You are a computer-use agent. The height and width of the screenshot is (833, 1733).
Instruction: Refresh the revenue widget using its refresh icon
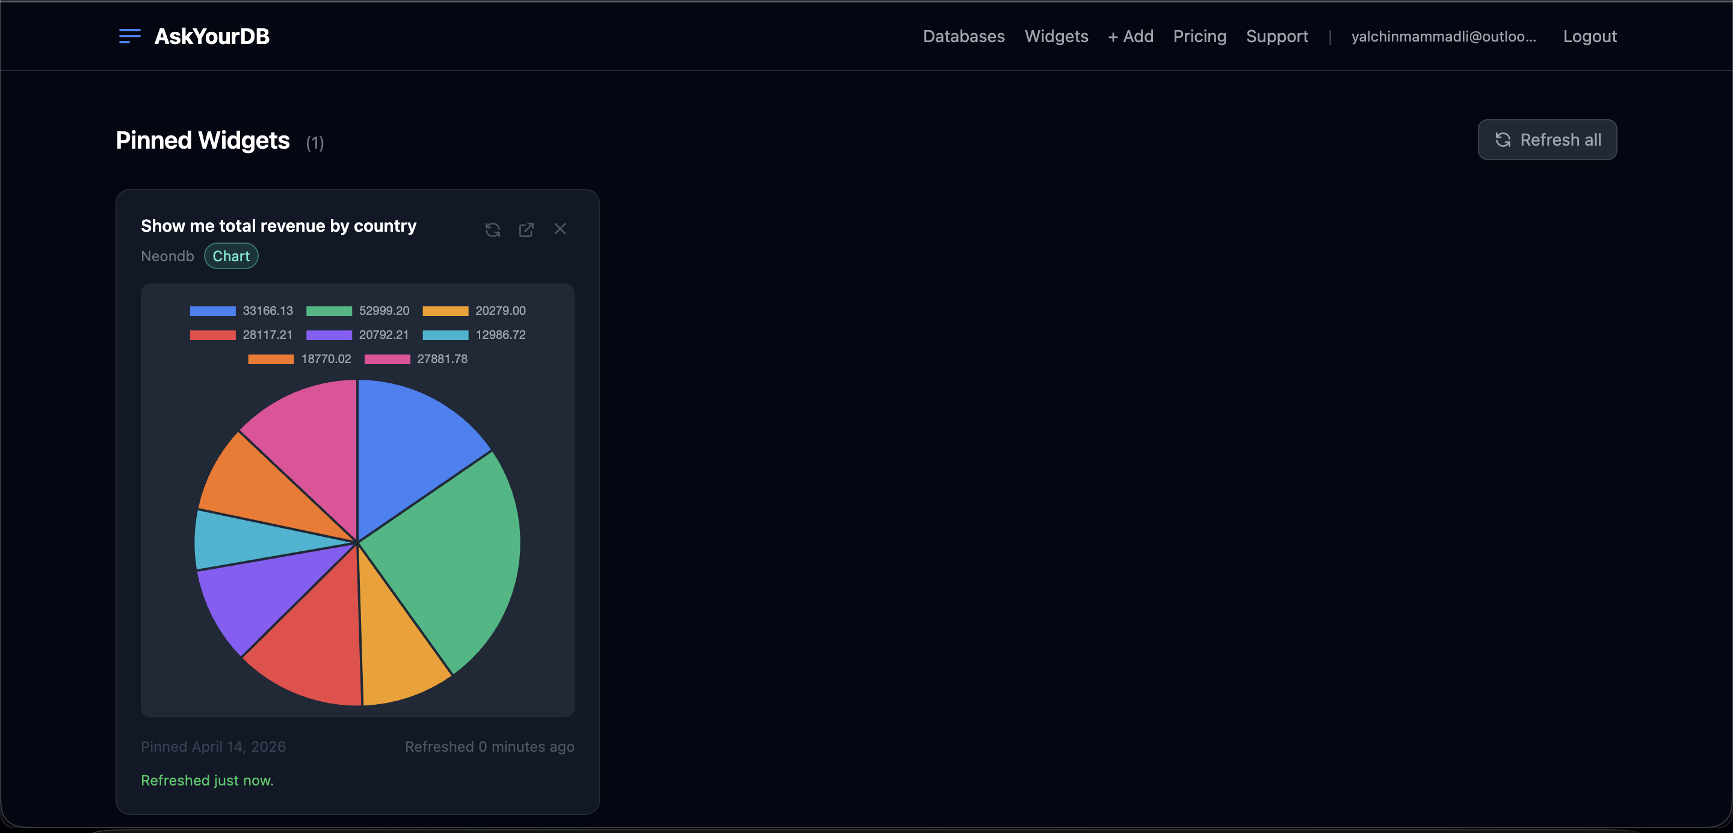click(492, 229)
